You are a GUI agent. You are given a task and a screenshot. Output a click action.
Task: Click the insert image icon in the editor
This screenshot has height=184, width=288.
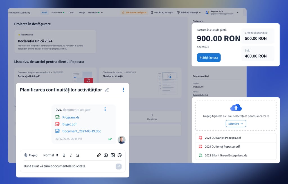[113, 155]
